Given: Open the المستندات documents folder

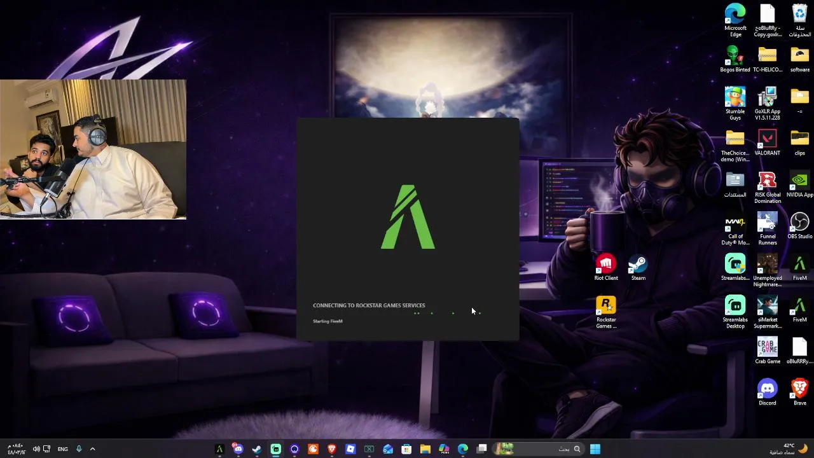Looking at the screenshot, I should (x=735, y=185).
